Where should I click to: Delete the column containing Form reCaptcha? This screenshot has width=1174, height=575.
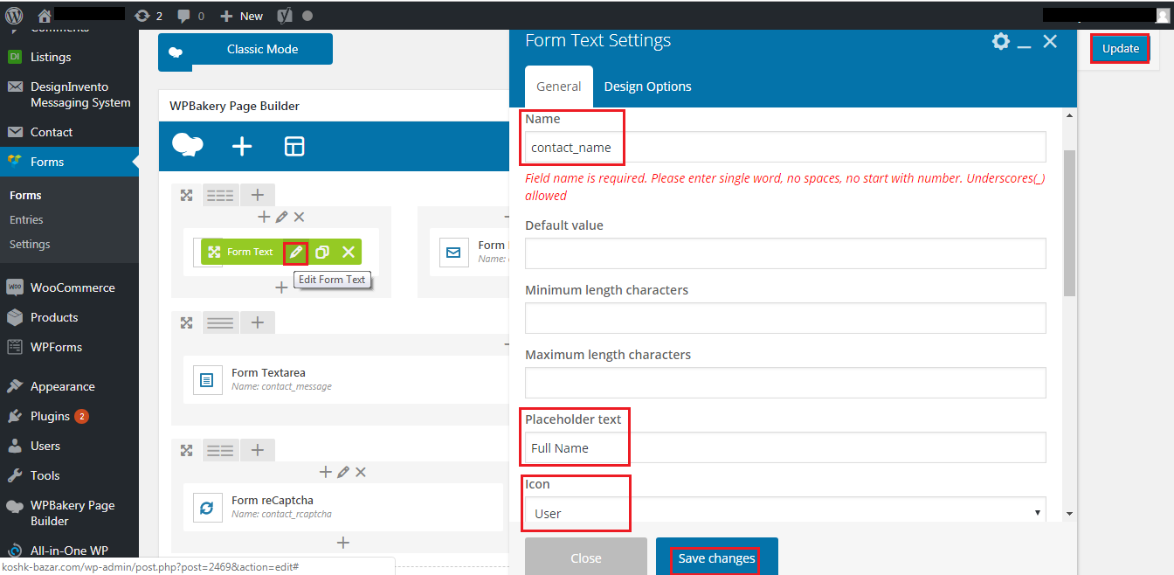(361, 472)
